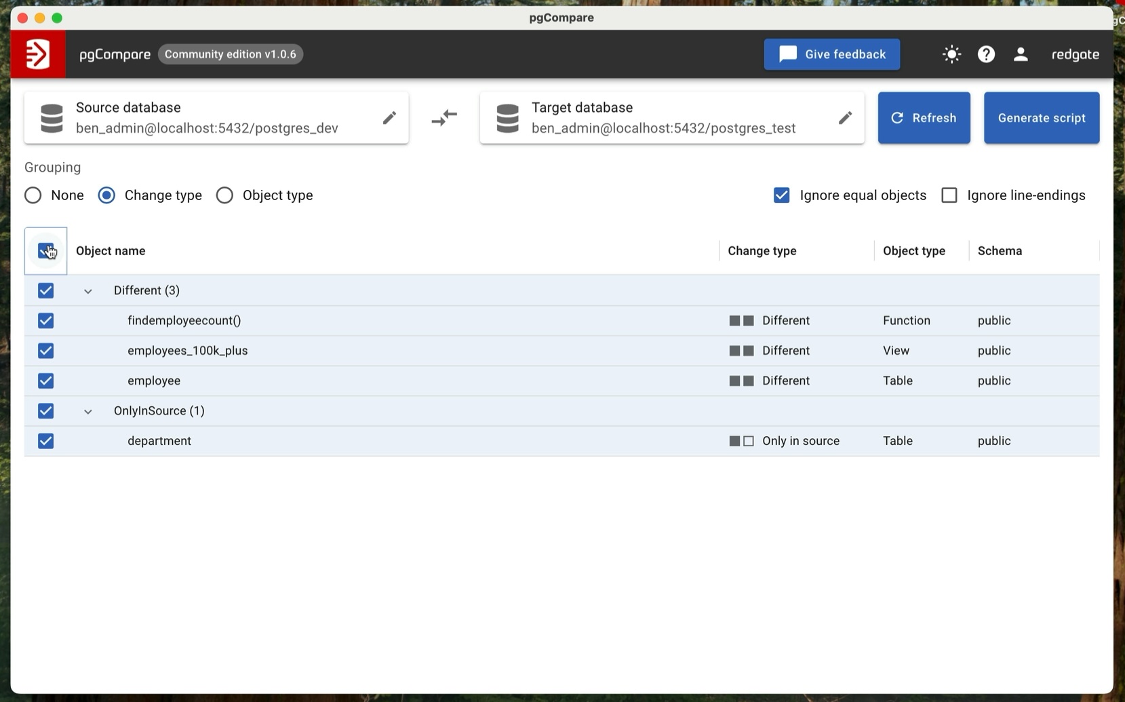Click the OnlyInSource (1) group label
This screenshot has width=1125, height=702.
pos(159,411)
